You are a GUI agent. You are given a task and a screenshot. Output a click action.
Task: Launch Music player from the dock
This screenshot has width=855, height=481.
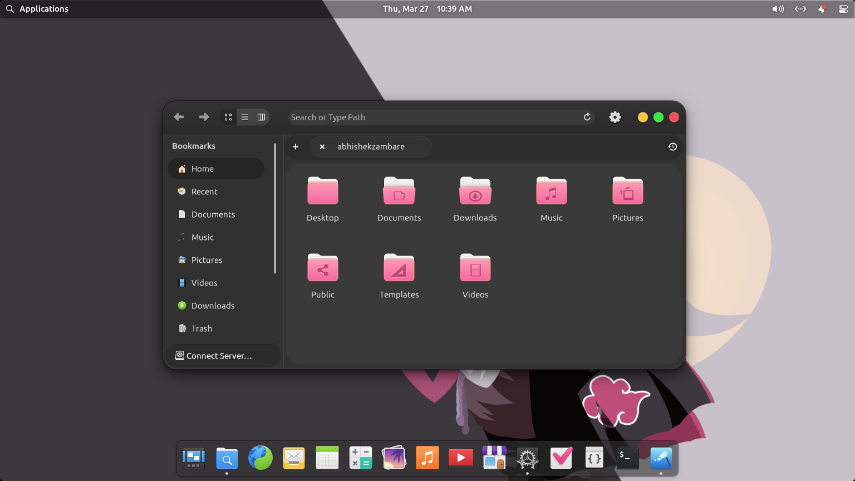427,459
